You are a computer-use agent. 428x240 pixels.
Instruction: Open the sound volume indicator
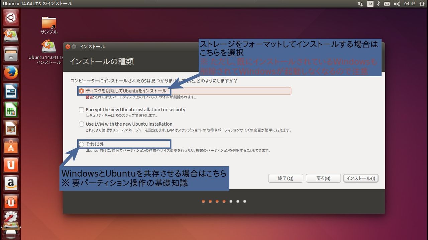(x=397, y=4)
